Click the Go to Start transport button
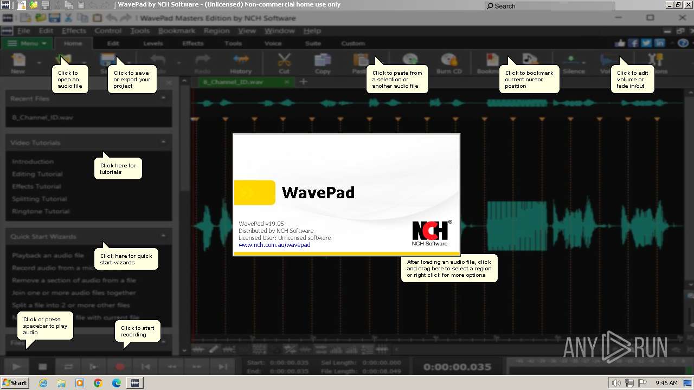Viewport: 694px width, 390px height. (145, 367)
